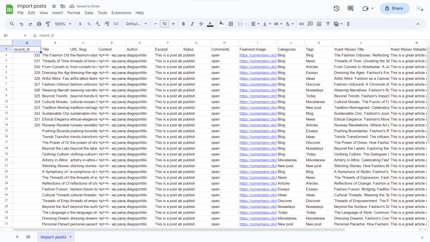The image size is (430, 242).
Task: Open the functions menu via the sigma icon
Action: [x=348, y=24]
